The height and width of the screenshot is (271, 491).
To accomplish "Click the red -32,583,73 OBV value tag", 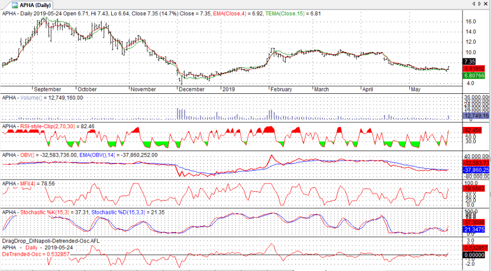I will (x=476, y=163).
